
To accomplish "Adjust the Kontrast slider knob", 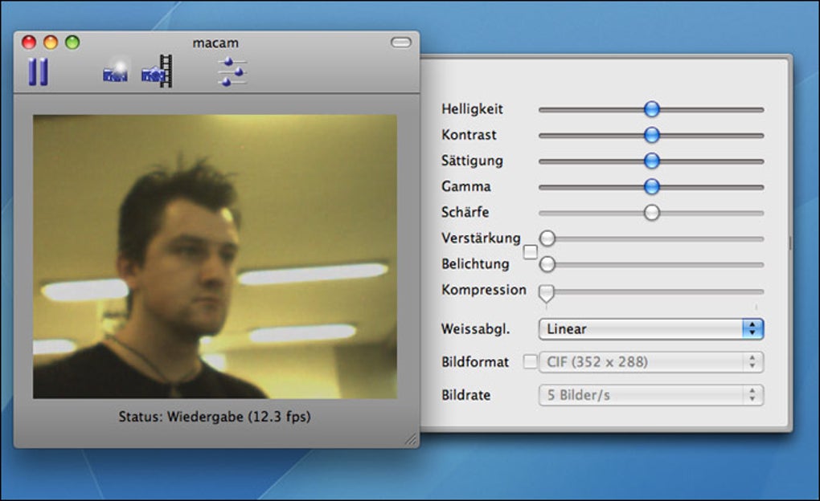I will pos(652,135).
